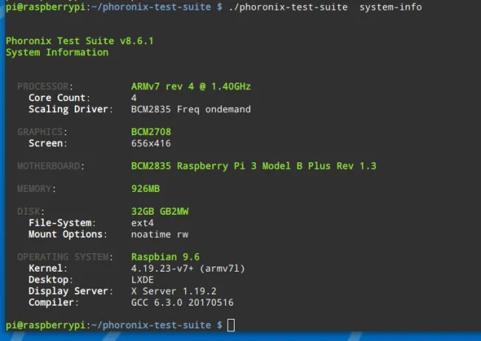
Task: Click the Desktop value LXDE
Action: pyautogui.click(x=142, y=280)
